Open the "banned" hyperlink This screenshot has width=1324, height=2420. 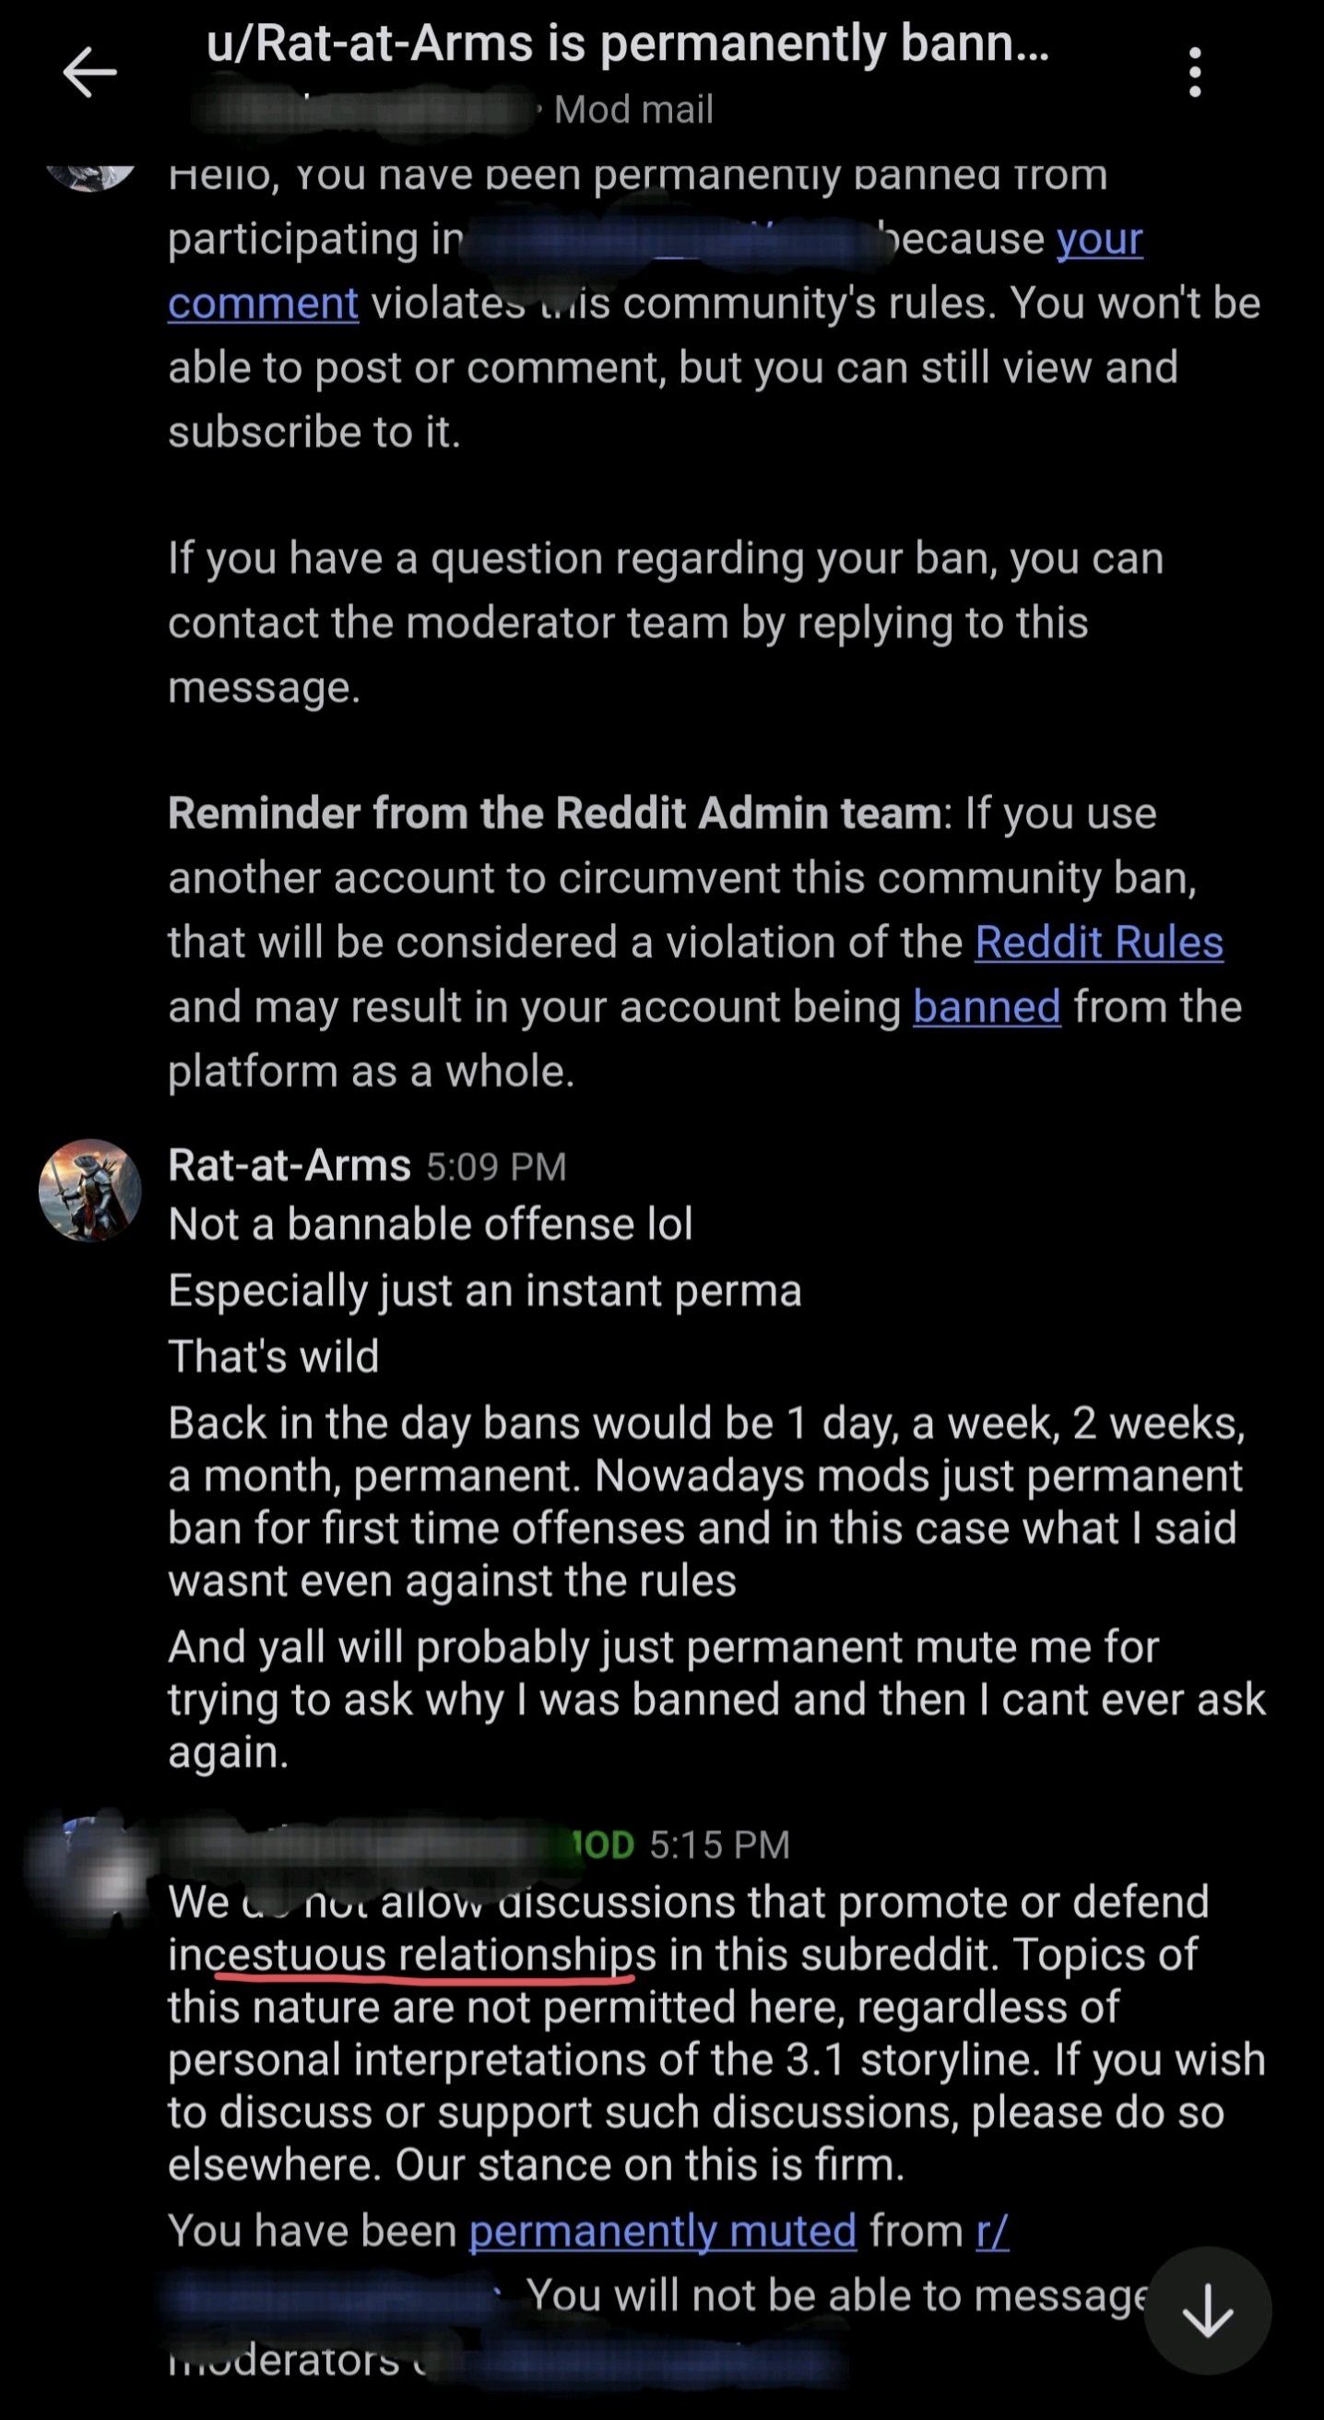tap(986, 1007)
